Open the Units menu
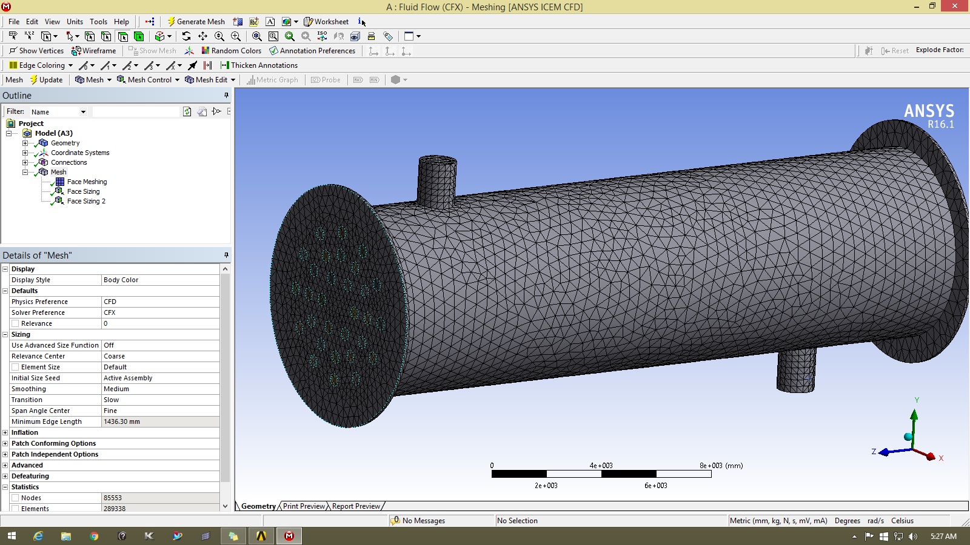Screen dimensions: 970x545 click(x=75, y=21)
